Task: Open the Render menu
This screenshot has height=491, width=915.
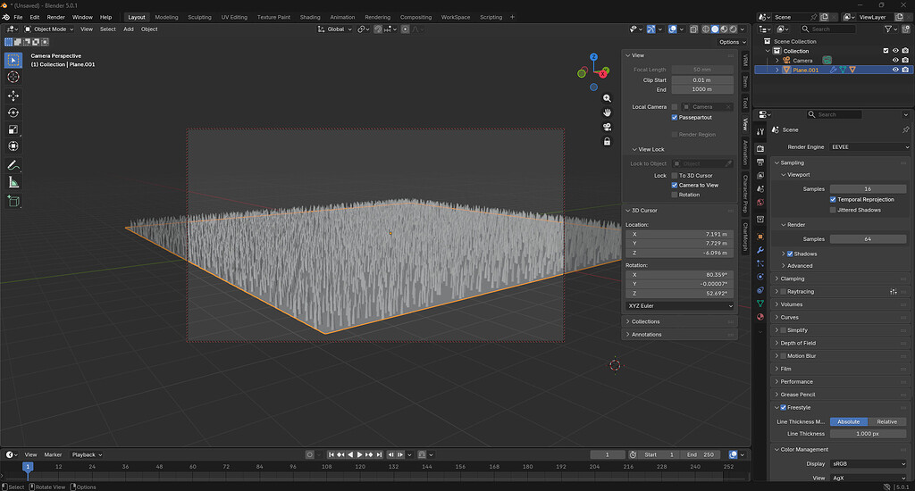Action: coord(56,17)
